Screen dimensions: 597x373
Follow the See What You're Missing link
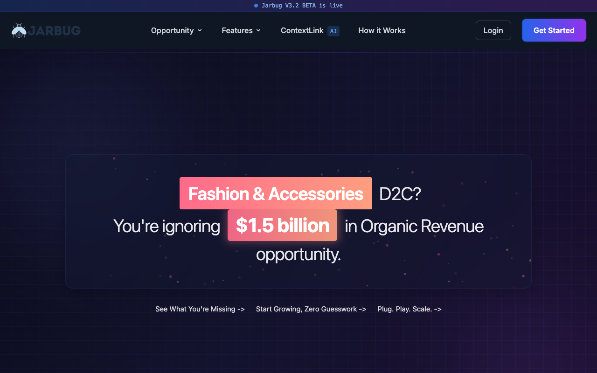tap(200, 309)
